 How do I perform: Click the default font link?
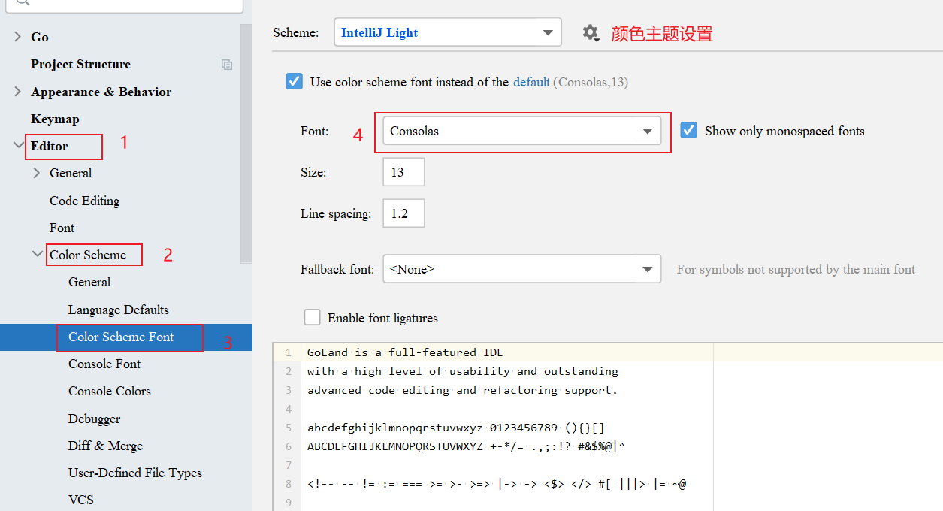pyautogui.click(x=531, y=82)
